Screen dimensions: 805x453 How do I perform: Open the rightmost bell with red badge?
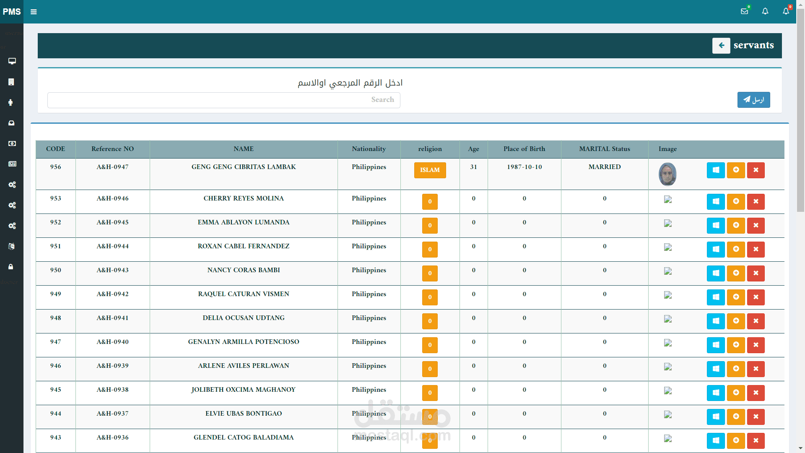(x=786, y=11)
